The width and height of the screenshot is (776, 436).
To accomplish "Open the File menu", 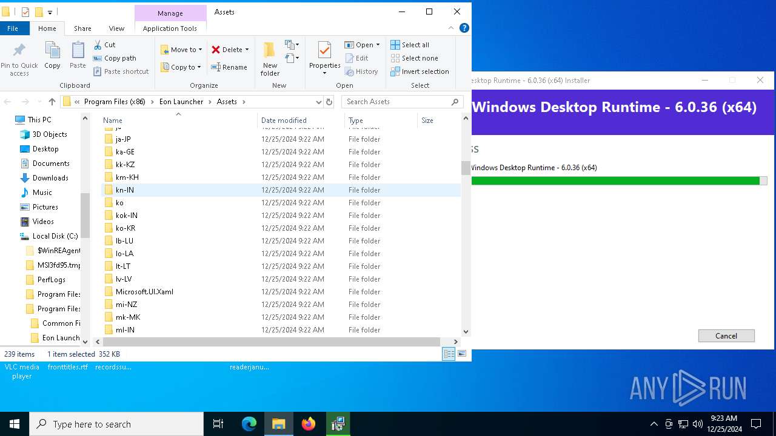I will 13,28.
